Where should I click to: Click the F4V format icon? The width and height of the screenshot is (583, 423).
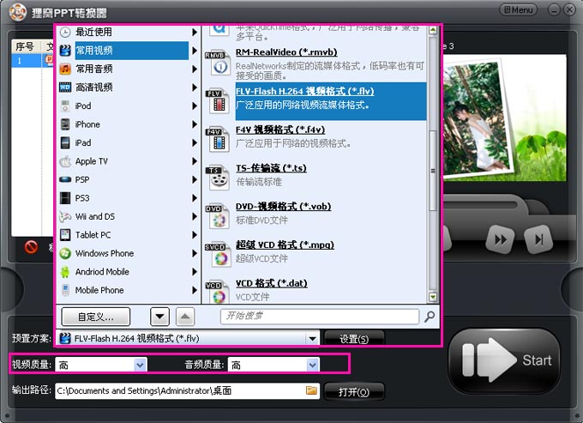217,140
